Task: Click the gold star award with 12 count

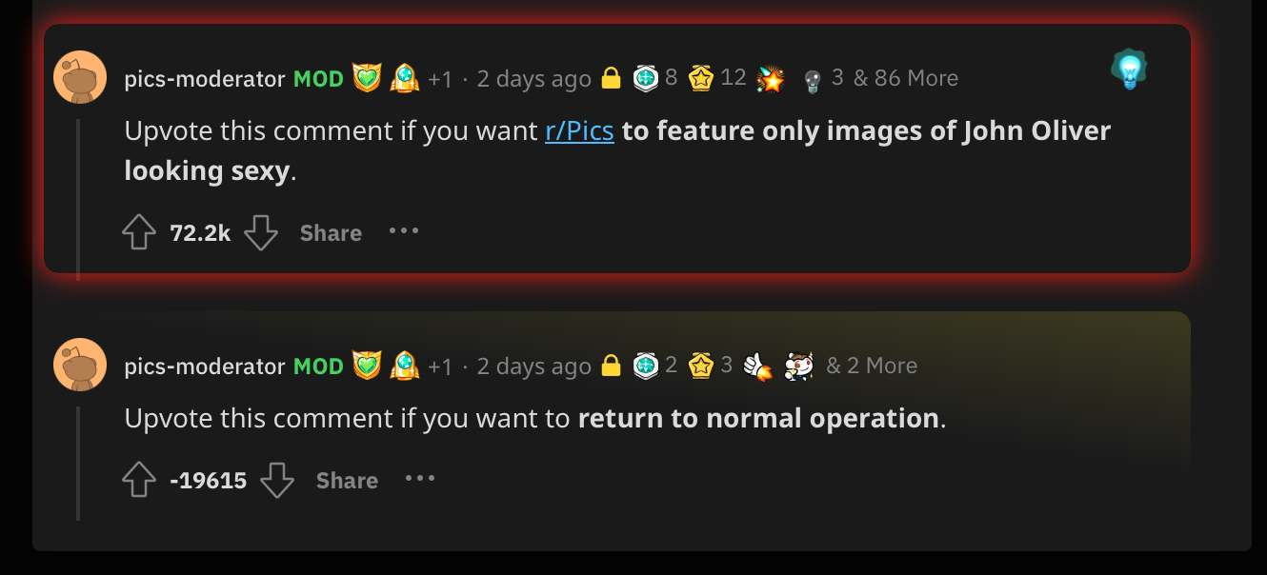Action: 701,78
